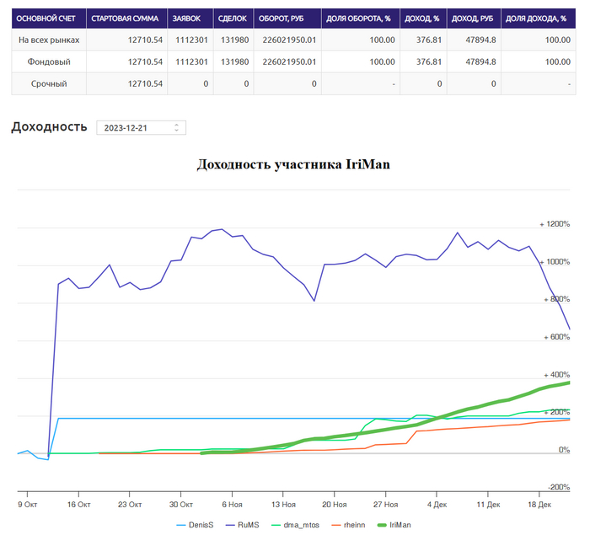The height and width of the screenshot is (535, 590).
Task: Click the 'Оборот, руб' column header
Action: [x=287, y=19]
